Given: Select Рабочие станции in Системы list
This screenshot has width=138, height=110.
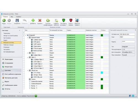Looking at the screenshot, I should tap(9, 45).
